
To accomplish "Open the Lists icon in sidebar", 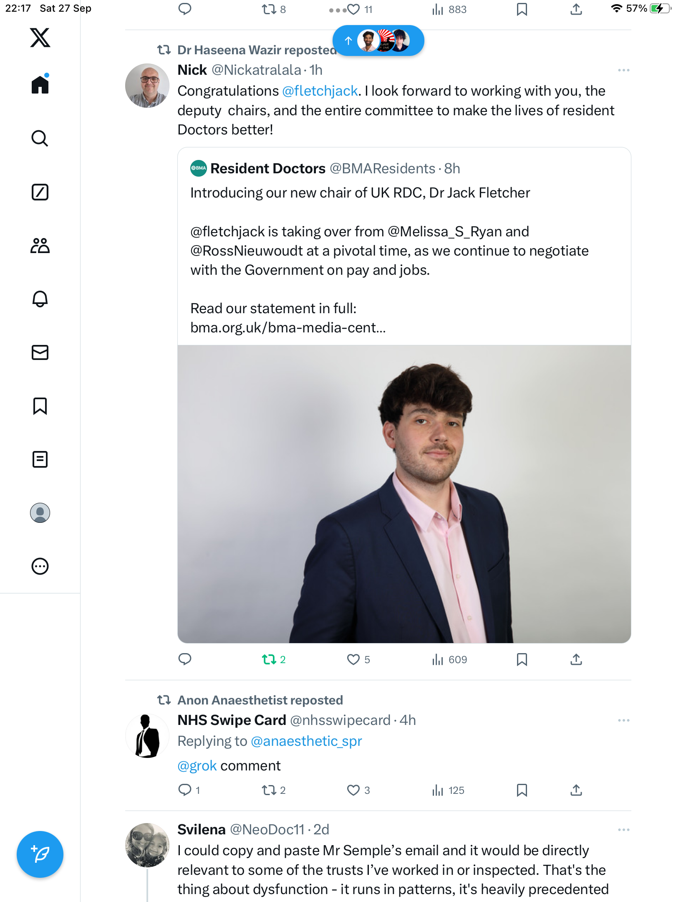I will (x=40, y=459).
